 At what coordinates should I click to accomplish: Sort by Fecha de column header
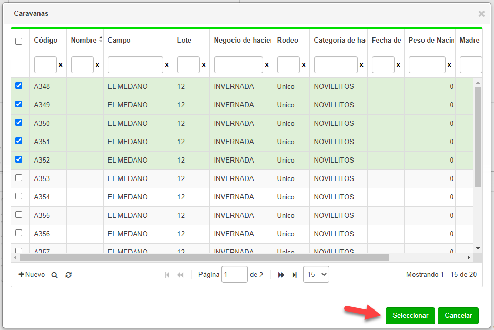386,41
